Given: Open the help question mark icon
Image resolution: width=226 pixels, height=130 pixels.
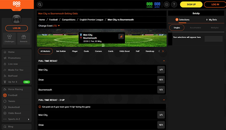Looking at the screenshot, I should click(x=174, y=4).
